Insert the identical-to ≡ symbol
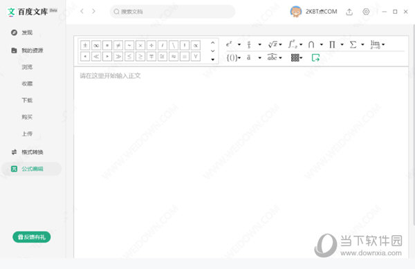415x269 pixels. click(x=185, y=56)
